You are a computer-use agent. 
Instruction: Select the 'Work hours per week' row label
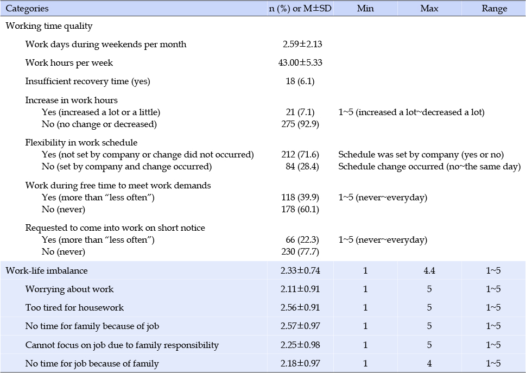pos(69,63)
